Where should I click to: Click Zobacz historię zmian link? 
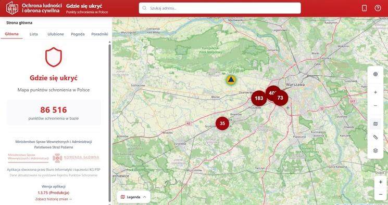coord(54,199)
